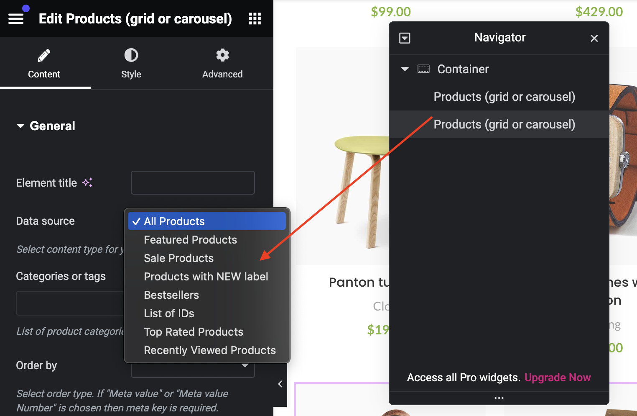Click the Style tab half-circle icon
This screenshot has width=637, height=416.
[131, 55]
